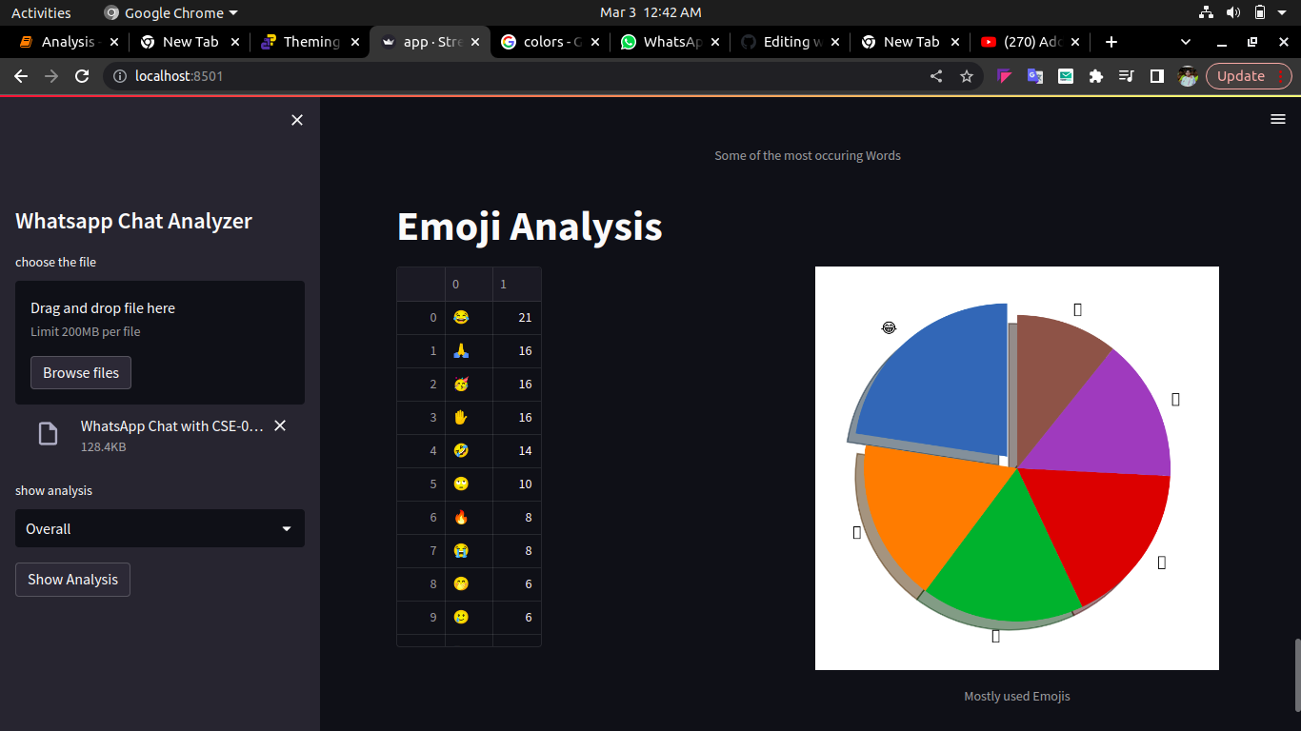The width and height of the screenshot is (1301, 731).
Task: Click the Show Analysis button
Action: click(x=72, y=579)
